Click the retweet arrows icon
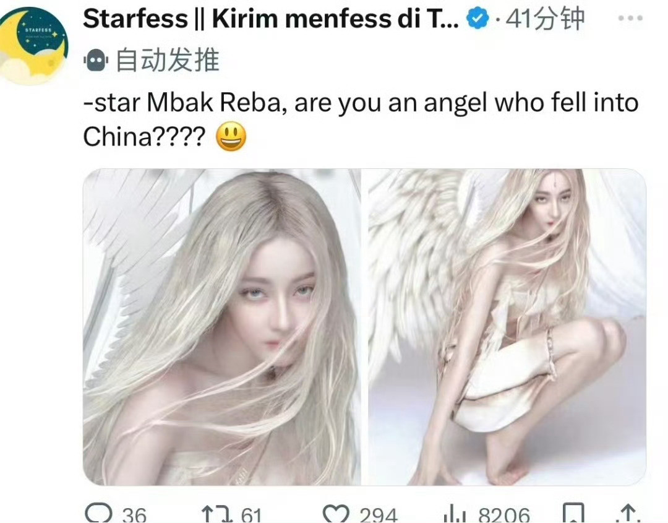The width and height of the screenshot is (668, 523). point(217,514)
